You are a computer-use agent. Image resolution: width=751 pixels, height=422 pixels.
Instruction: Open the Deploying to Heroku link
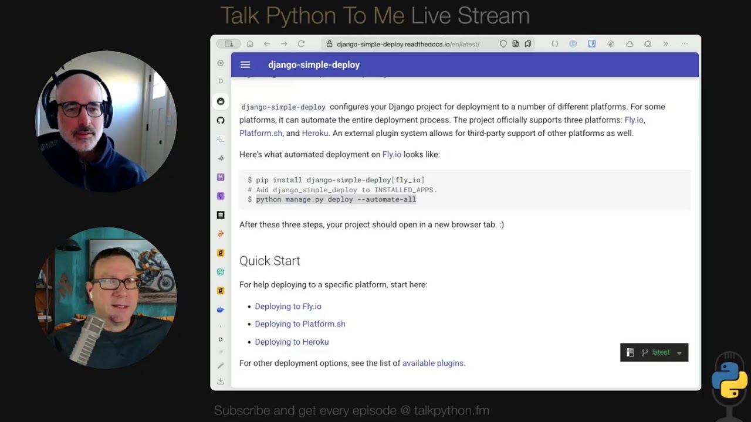[x=292, y=342]
